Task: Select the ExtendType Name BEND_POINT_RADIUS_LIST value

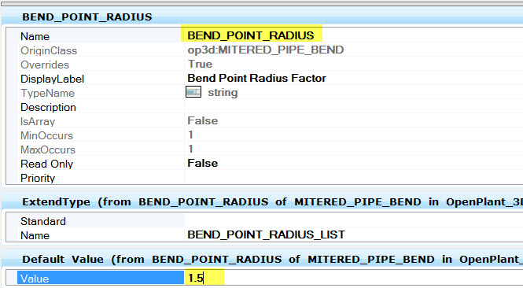Action: (266, 234)
